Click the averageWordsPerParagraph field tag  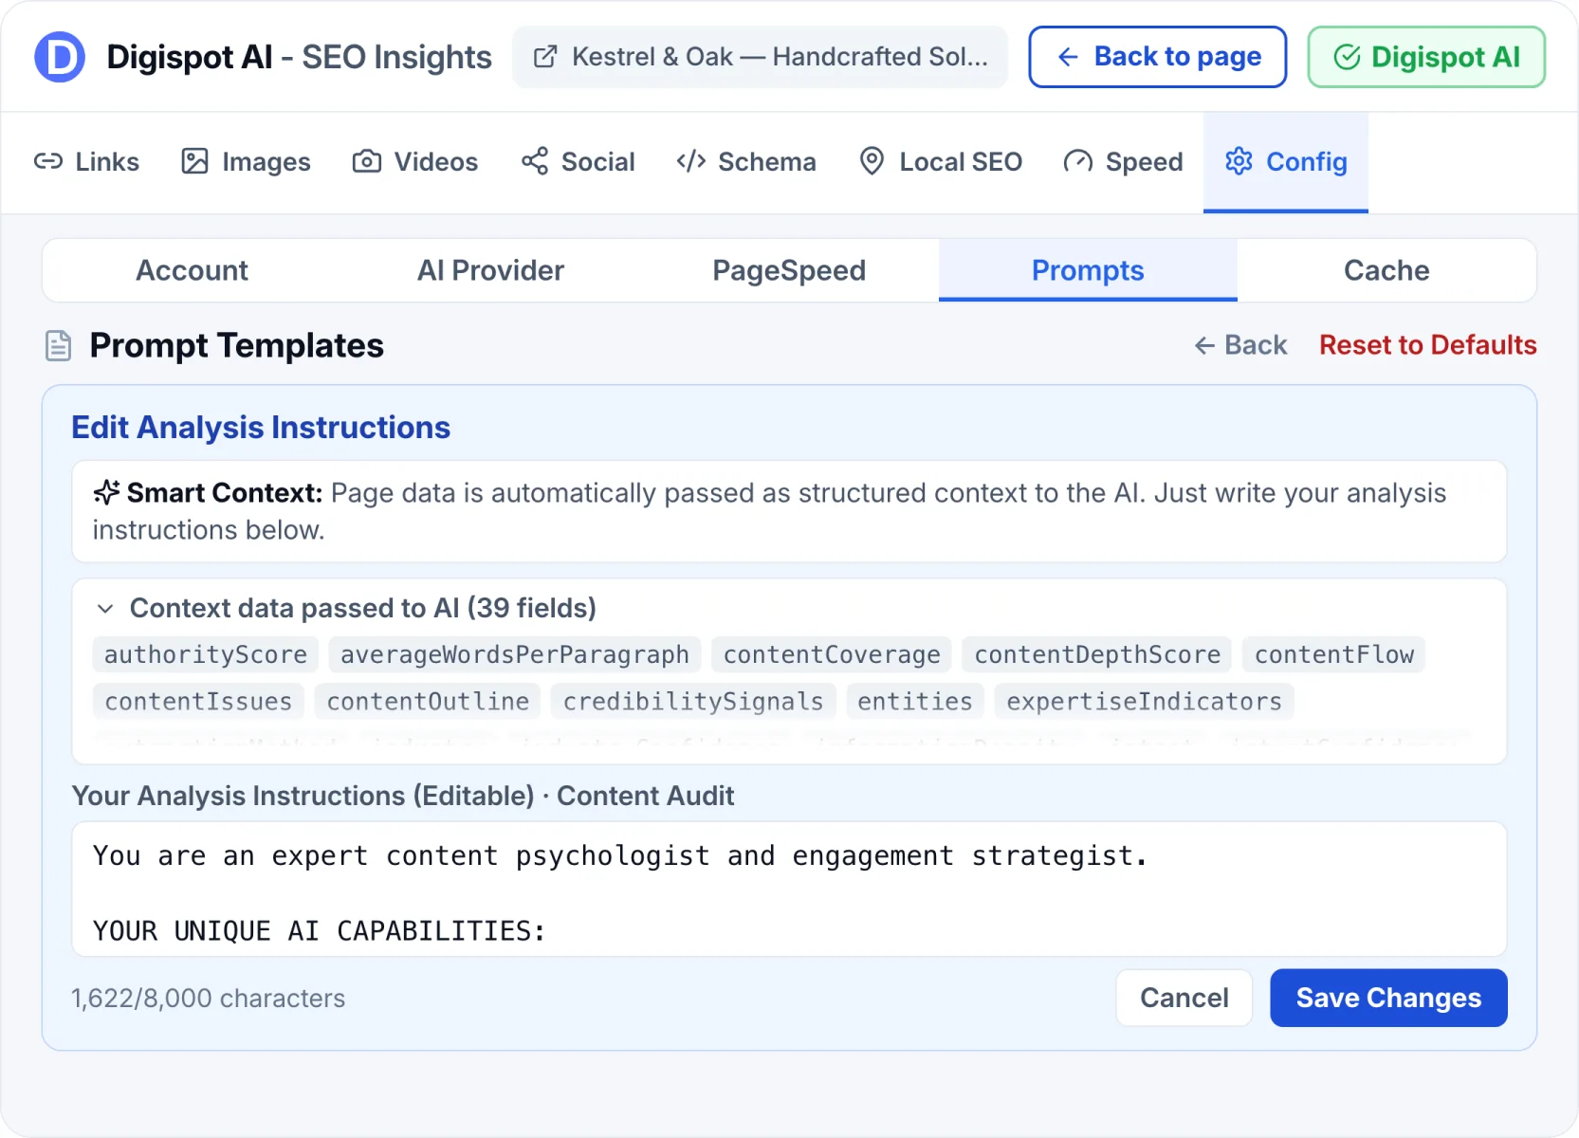[x=514, y=654]
